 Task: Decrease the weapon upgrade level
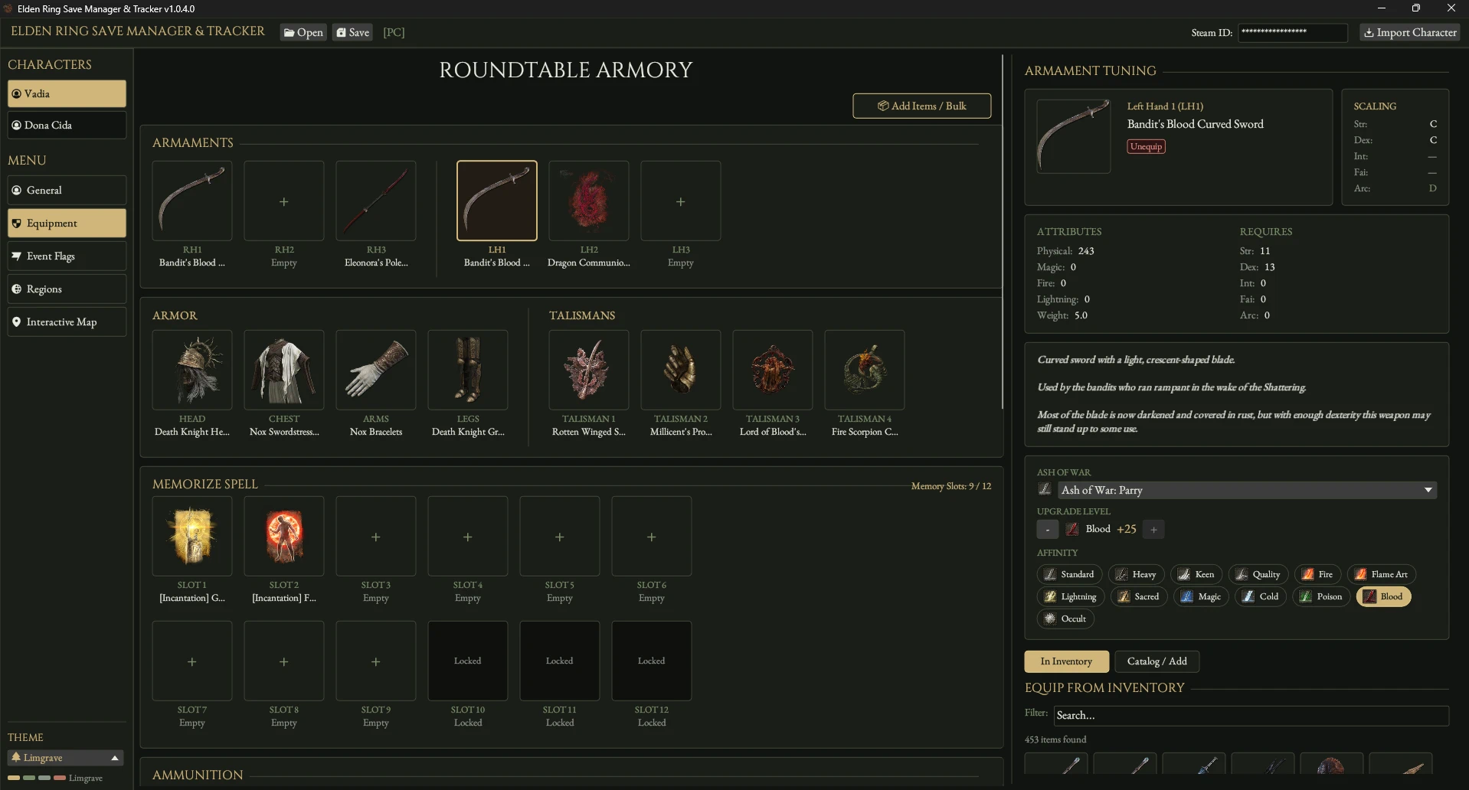click(x=1048, y=529)
